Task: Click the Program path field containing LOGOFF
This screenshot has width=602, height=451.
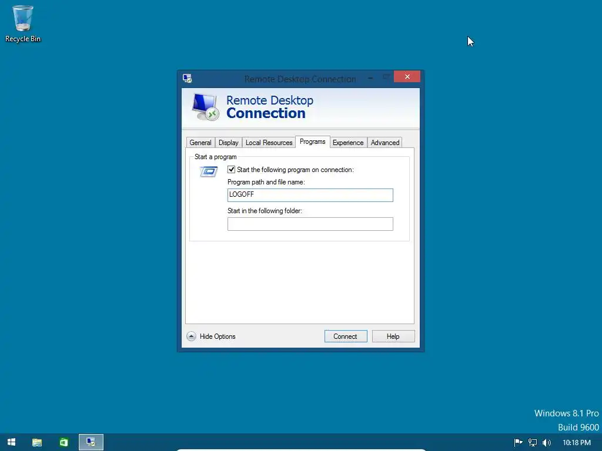Action: [310, 195]
